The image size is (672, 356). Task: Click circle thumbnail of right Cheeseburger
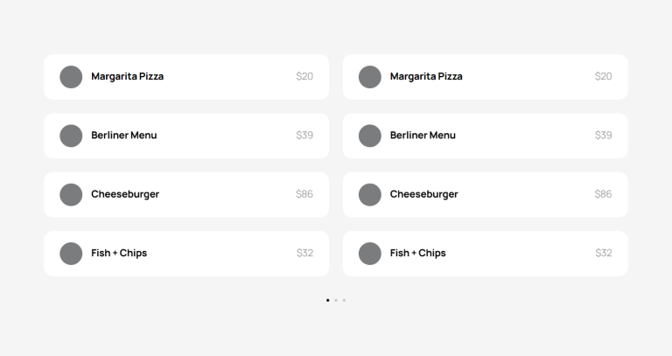click(370, 195)
